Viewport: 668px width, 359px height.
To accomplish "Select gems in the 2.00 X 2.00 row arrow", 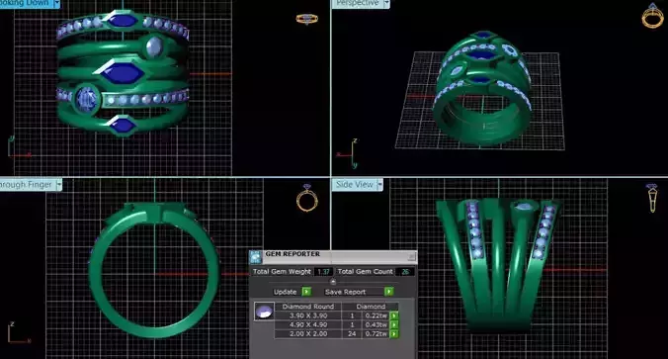I will 394,334.
